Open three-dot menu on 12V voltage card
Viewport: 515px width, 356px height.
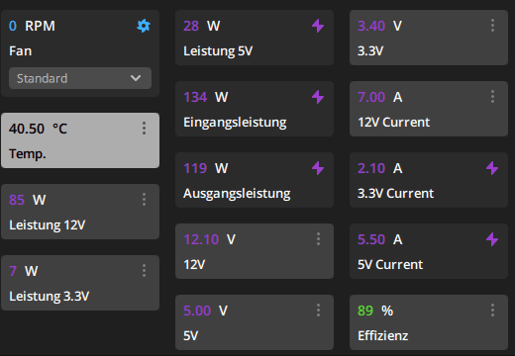point(318,239)
